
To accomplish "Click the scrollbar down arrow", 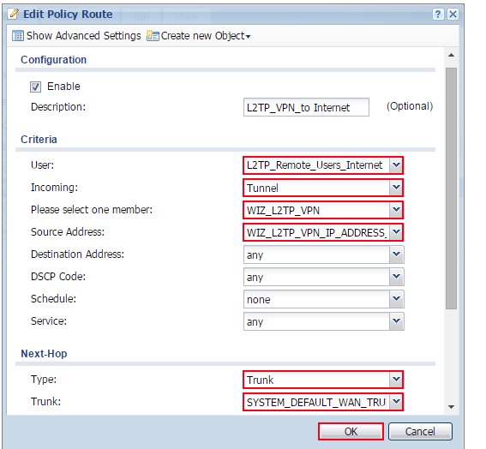I will 451,407.
